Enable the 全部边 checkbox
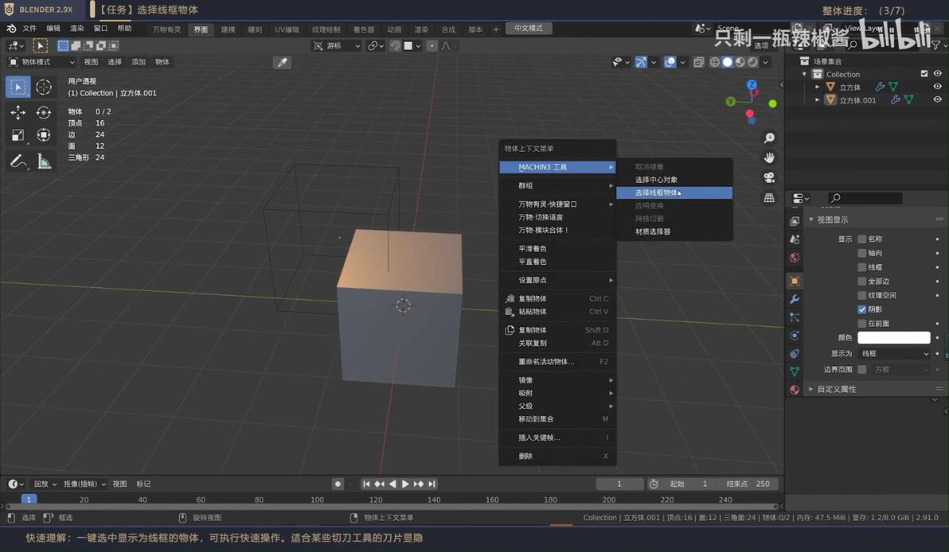The height and width of the screenshot is (552, 949). pyautogui.click(x=862, y=281)
